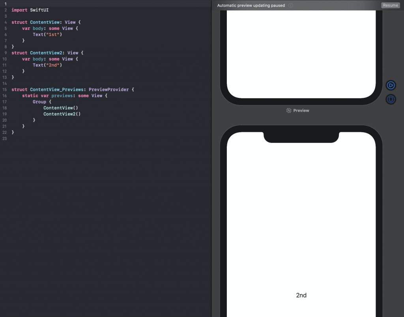Click "previews" variable name on line 16
Screen dimensions: 404x317
tap(62, 96)
